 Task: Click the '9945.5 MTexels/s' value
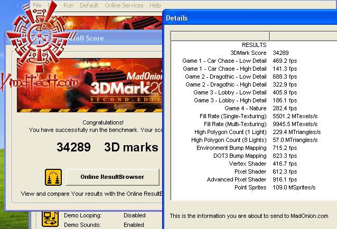click(295, 125)
